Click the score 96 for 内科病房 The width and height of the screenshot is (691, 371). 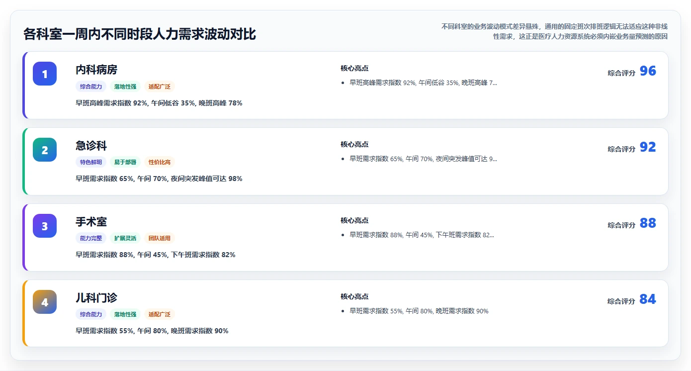pos(648,71)
